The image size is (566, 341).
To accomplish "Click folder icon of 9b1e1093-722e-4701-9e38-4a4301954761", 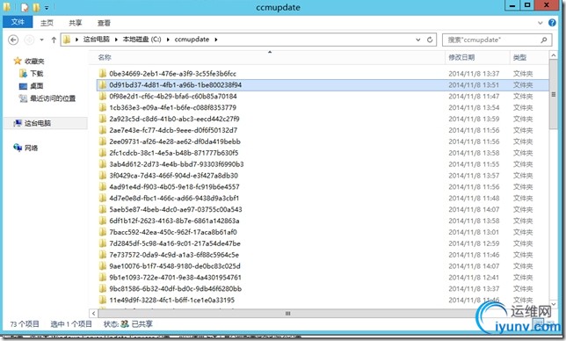I will point(103,278).
